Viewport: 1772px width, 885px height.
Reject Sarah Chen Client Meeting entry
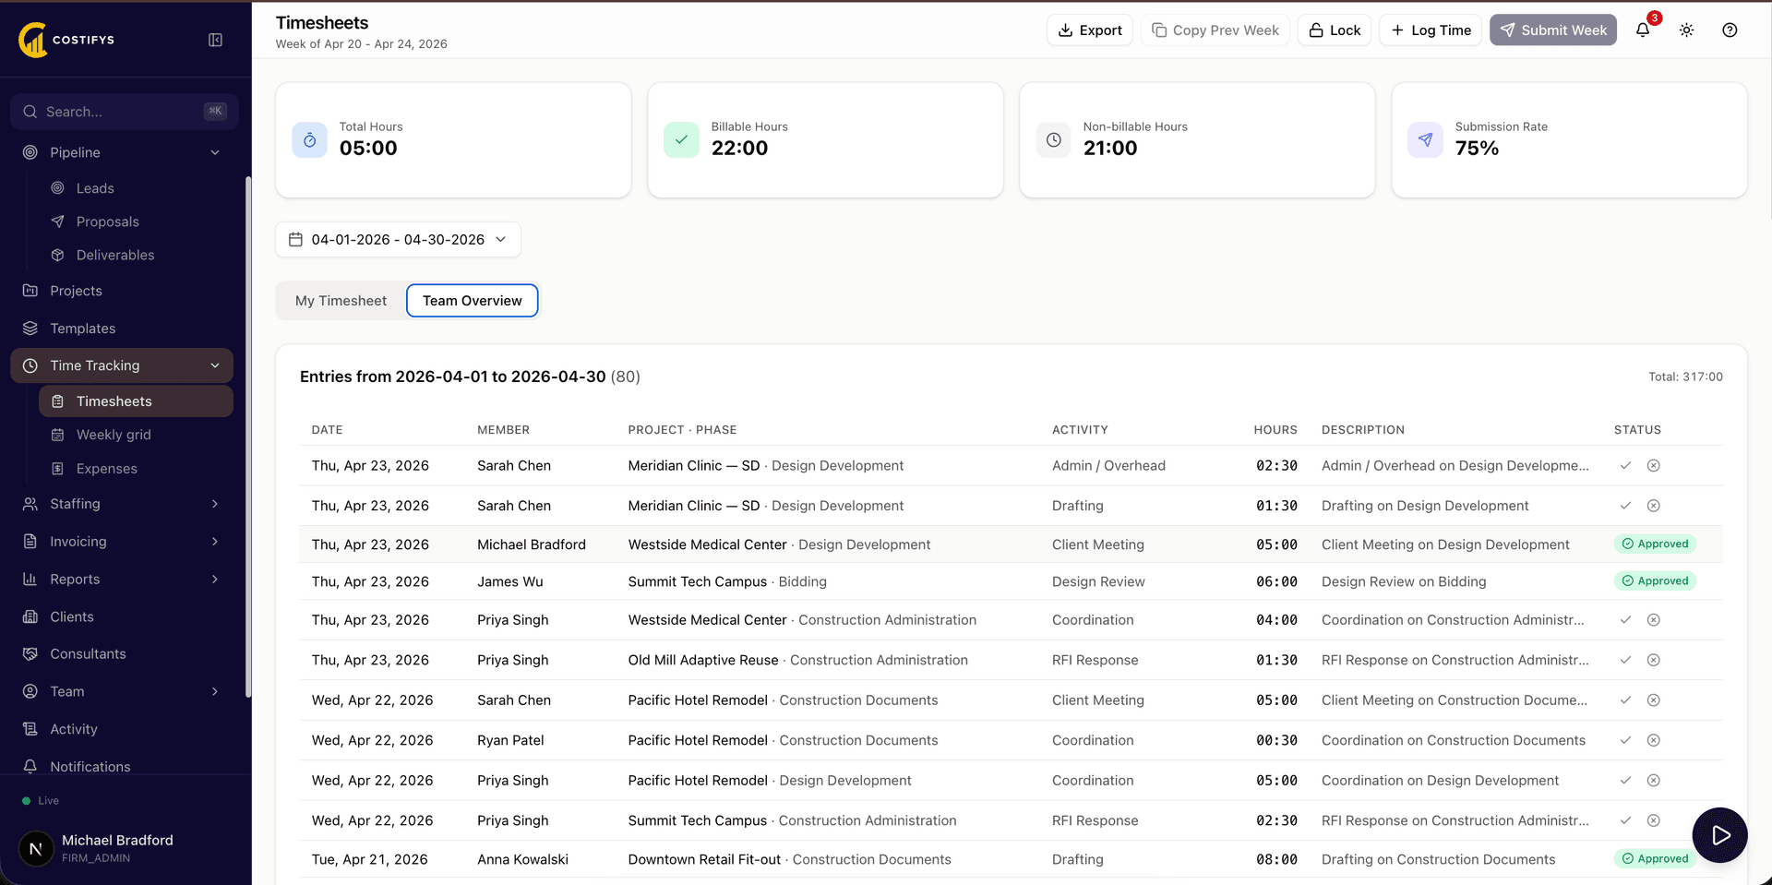tap(1654, 700)
